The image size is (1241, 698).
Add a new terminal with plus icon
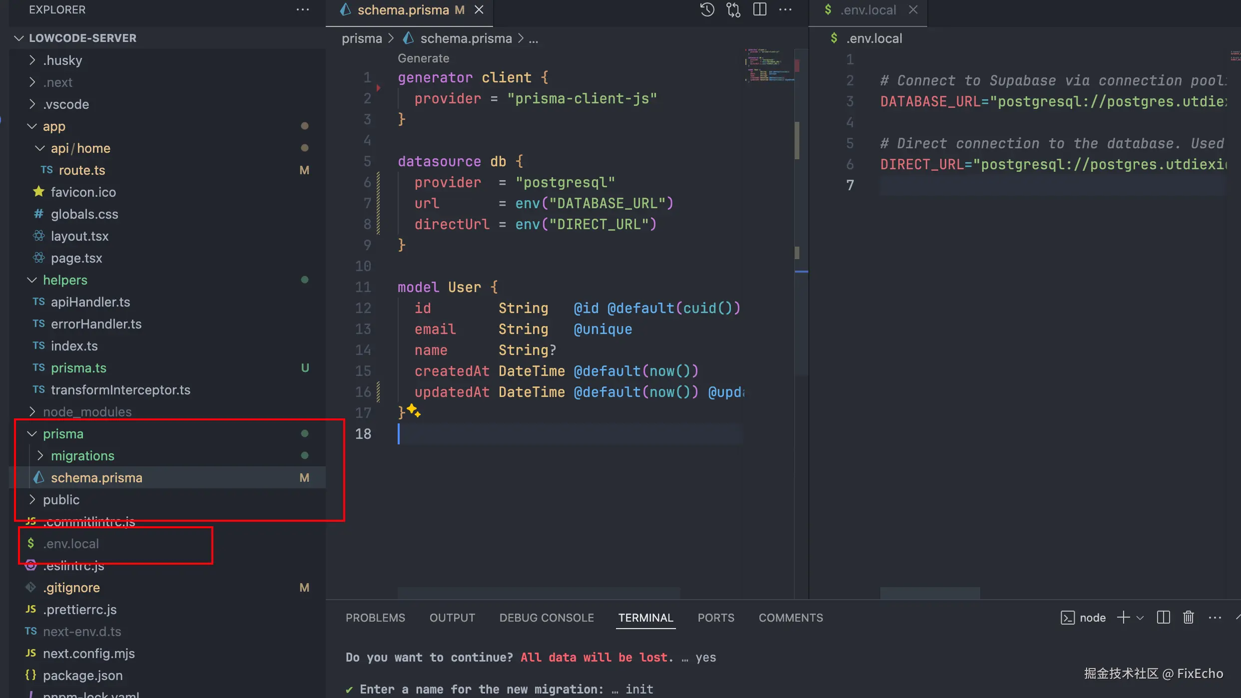(x=1123, y=618)
